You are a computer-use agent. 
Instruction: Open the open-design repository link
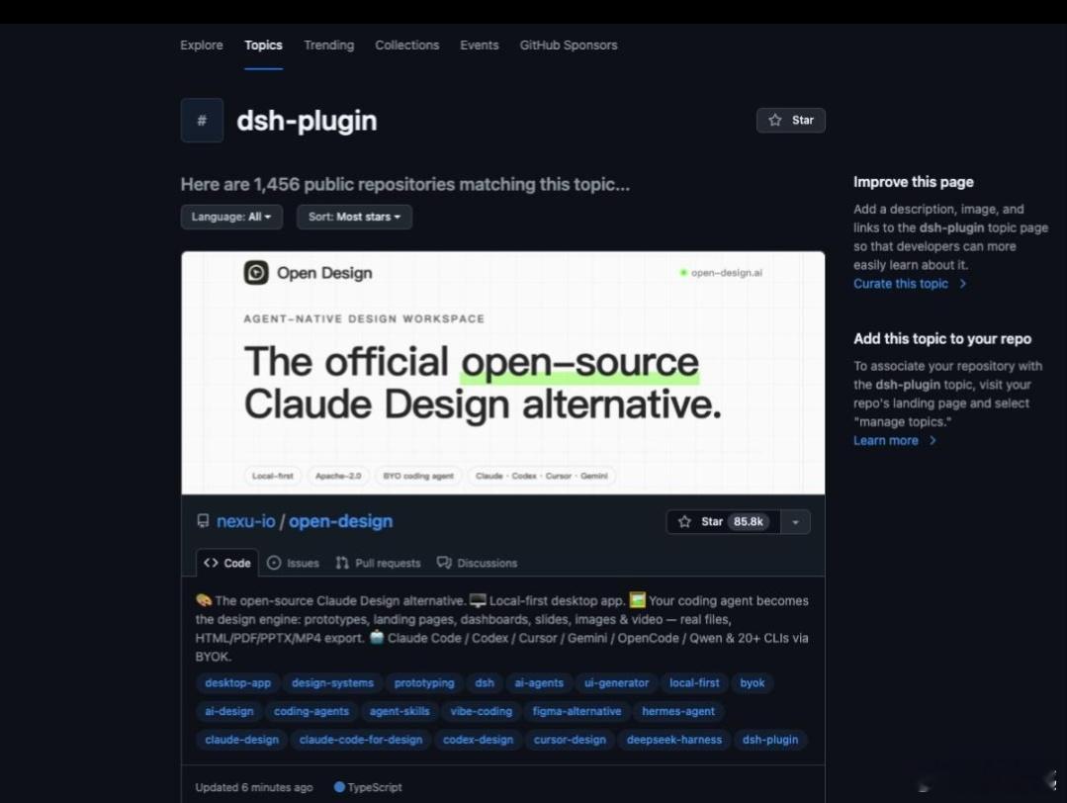[x=340, y=521]
